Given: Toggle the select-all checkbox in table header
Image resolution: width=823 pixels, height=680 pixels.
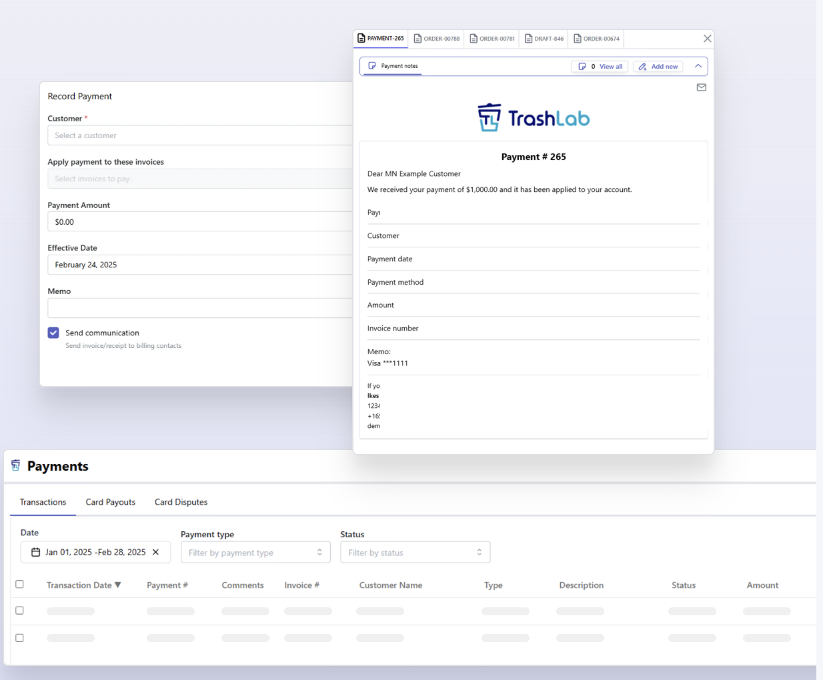Looking at the screenshot, I should (x=19, y=584).
